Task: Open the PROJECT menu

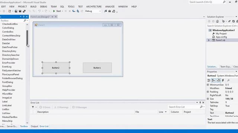Action: click(x=22, y=7)
